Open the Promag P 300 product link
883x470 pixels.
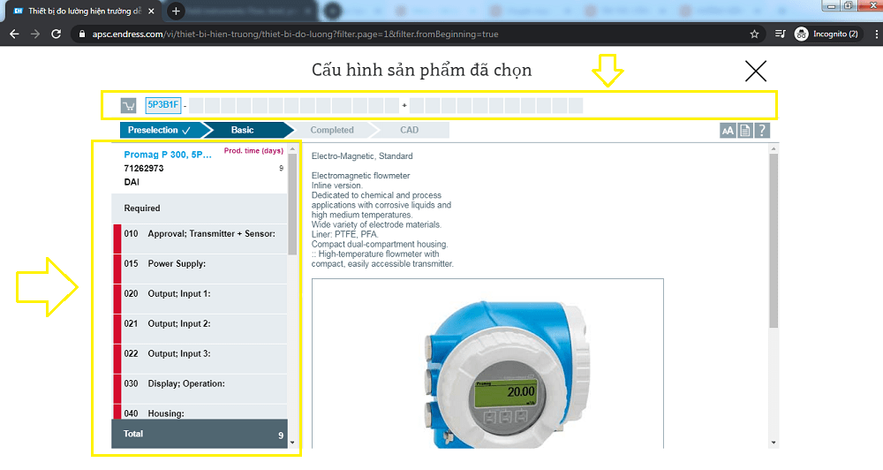pos(168,155)
